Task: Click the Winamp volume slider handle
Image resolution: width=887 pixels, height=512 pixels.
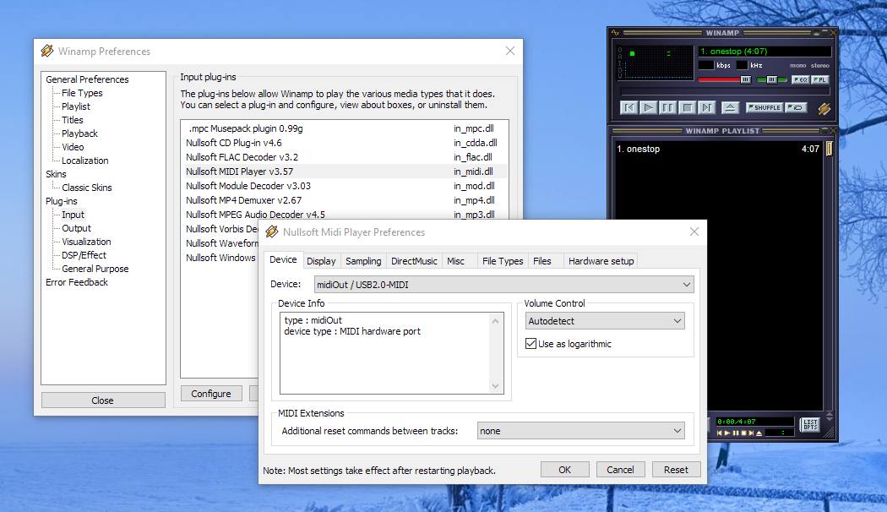Action: (746, 79)
